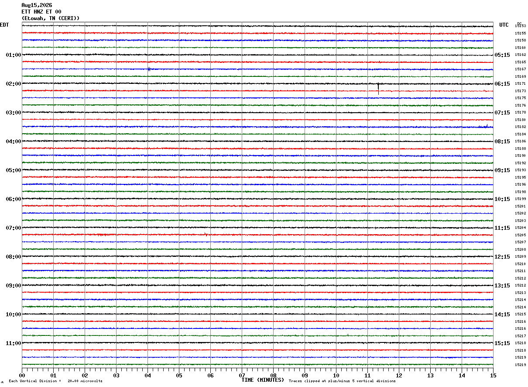Click the large spike on the 02:00 black trace
Viewport: 528px width, 387px height.
[378, 89]
